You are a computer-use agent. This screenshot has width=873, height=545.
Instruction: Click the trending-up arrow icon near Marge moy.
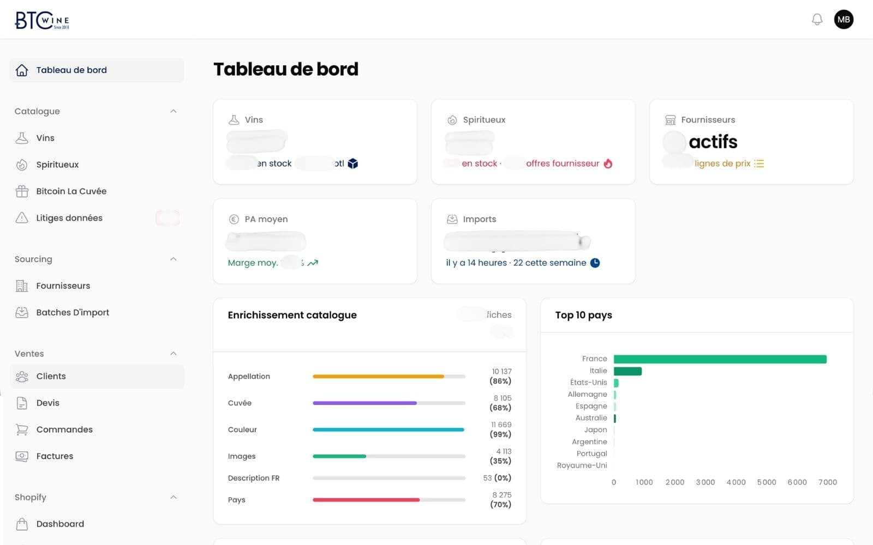click(313, 263)
